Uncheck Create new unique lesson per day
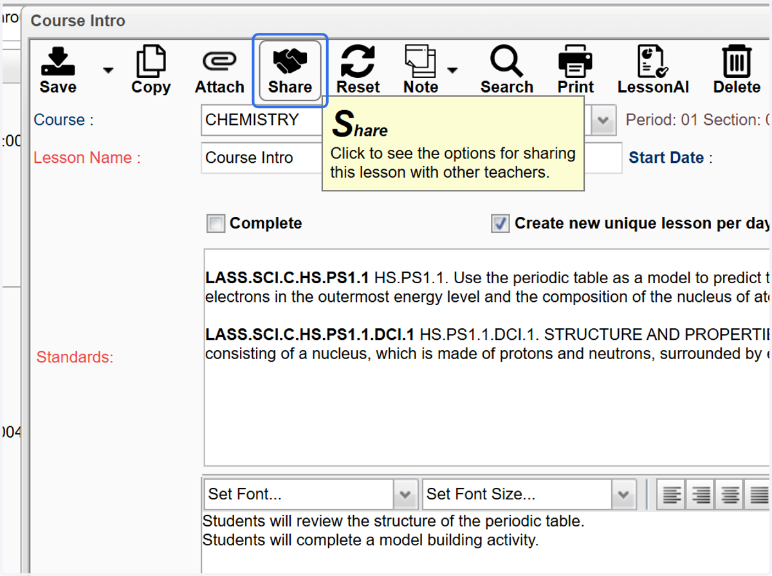Viewport: 772px width, 576px height. point(501,224)
